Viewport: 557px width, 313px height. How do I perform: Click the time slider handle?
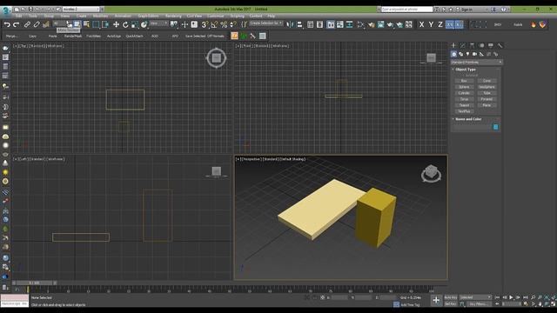click(35, 283)
